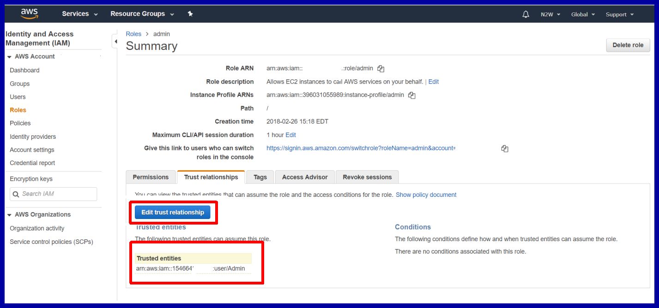Open the Resource Groups dropdown

coord(142,14)
